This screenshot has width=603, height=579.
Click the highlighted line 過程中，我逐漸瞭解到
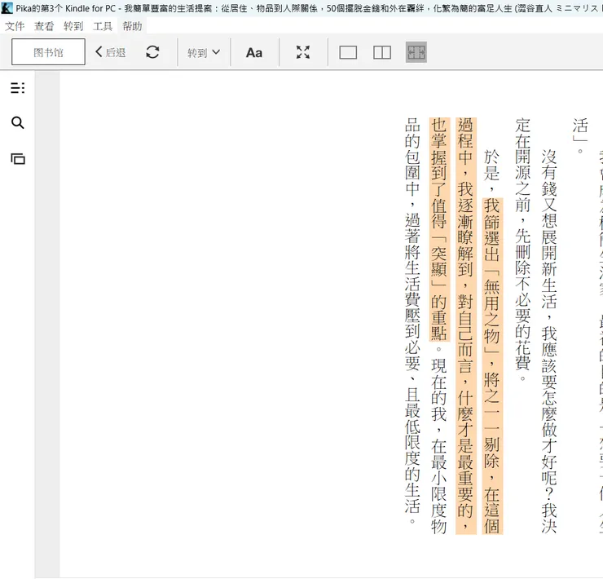pyautogui.click(x=466, y=325)
